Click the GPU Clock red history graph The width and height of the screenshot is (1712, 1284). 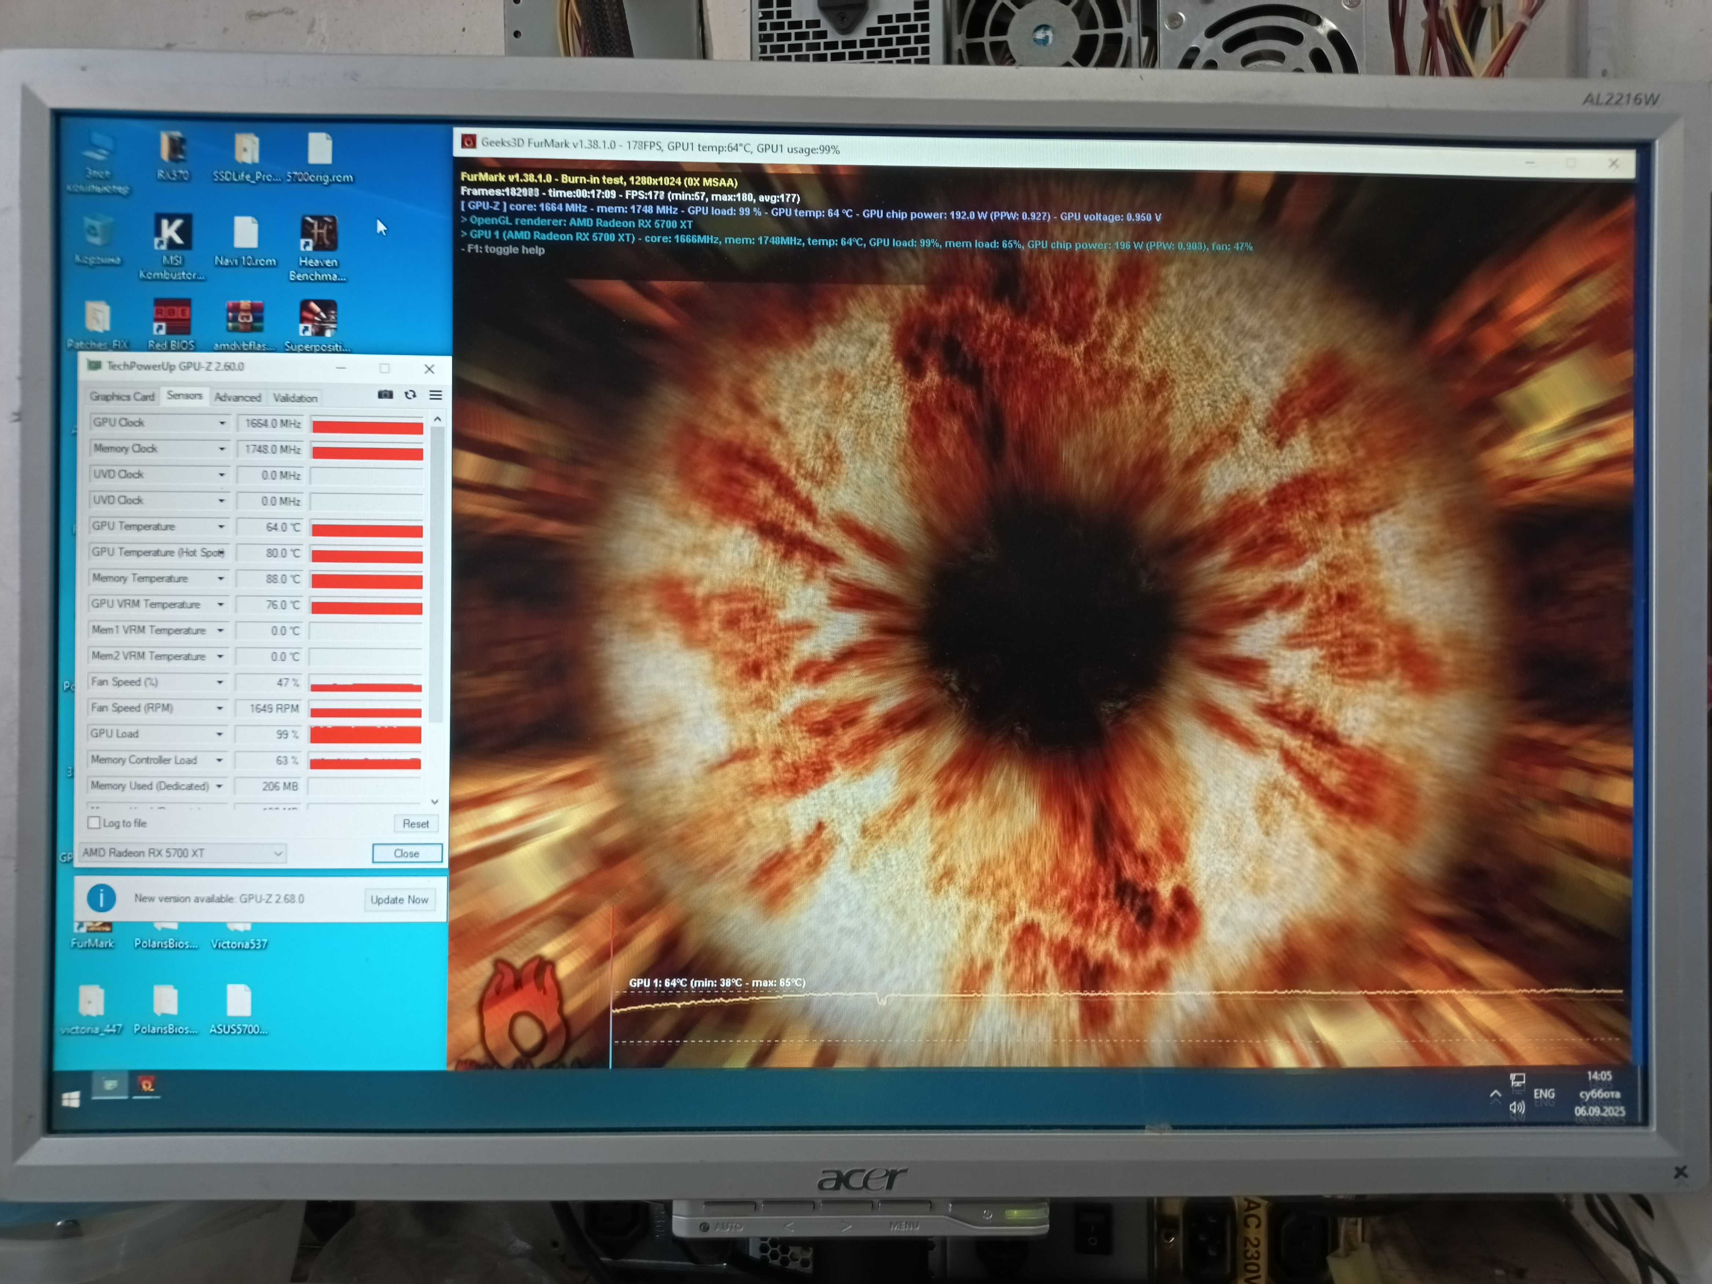368,427
